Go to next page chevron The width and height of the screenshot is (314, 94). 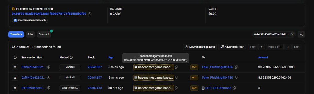(x=288, y=47)
